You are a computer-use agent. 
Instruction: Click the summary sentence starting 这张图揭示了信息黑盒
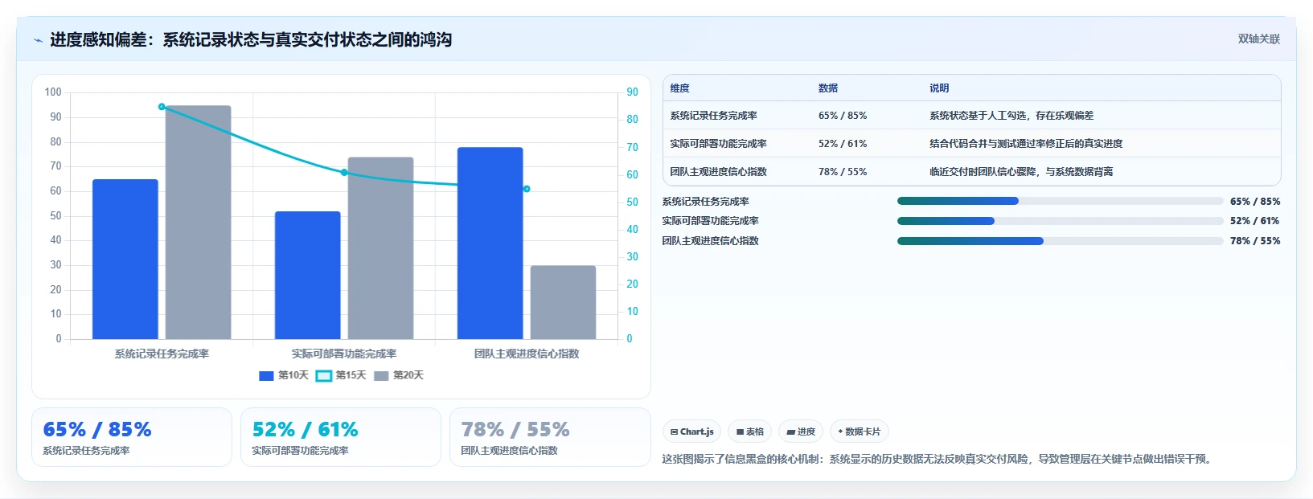[x=938, y=459]
